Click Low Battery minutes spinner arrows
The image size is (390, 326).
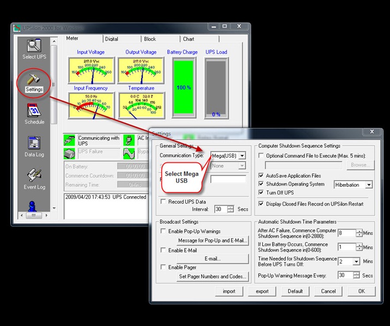click(x=359, y=247)
